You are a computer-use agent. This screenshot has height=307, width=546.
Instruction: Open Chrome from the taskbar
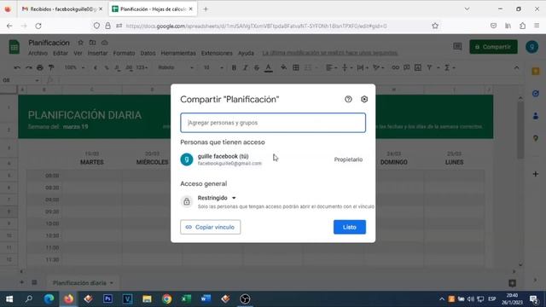coord(167,298)
